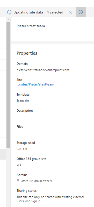The height and width of the screenshot is (207, 94).
Task: Click 'Yes' under Office 365 group site
Action: coord(19,165)
